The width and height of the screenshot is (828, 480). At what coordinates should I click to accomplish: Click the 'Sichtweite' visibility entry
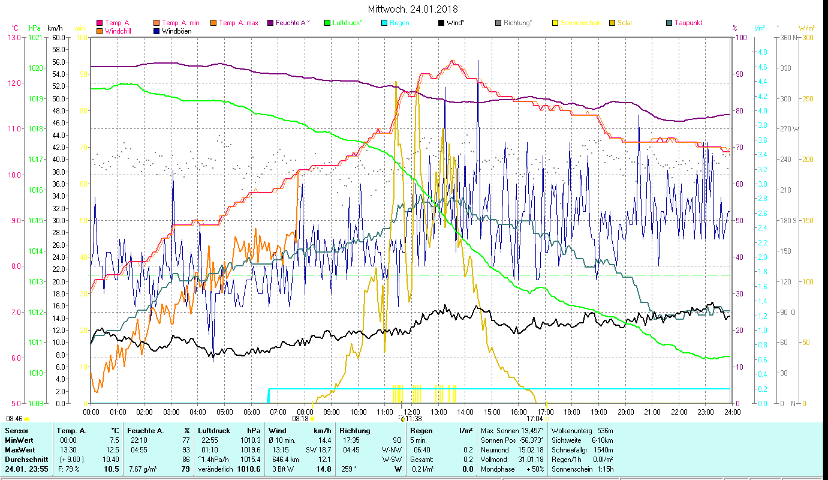pyautogui.click(x=582, y=440)
